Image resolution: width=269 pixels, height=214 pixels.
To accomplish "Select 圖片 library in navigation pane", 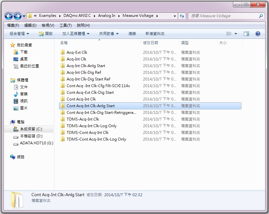I will [x=24, y=108].
